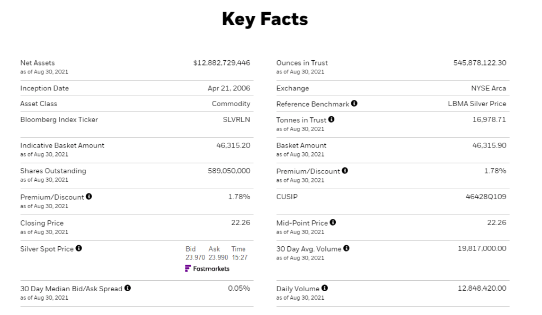Click the Shares Outstanding value 589,050,000

229,171
